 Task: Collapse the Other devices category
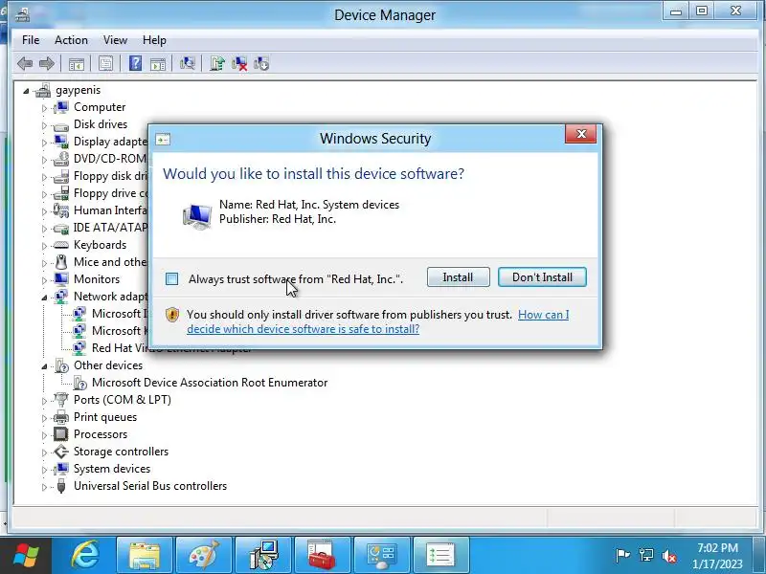(44, 366)
